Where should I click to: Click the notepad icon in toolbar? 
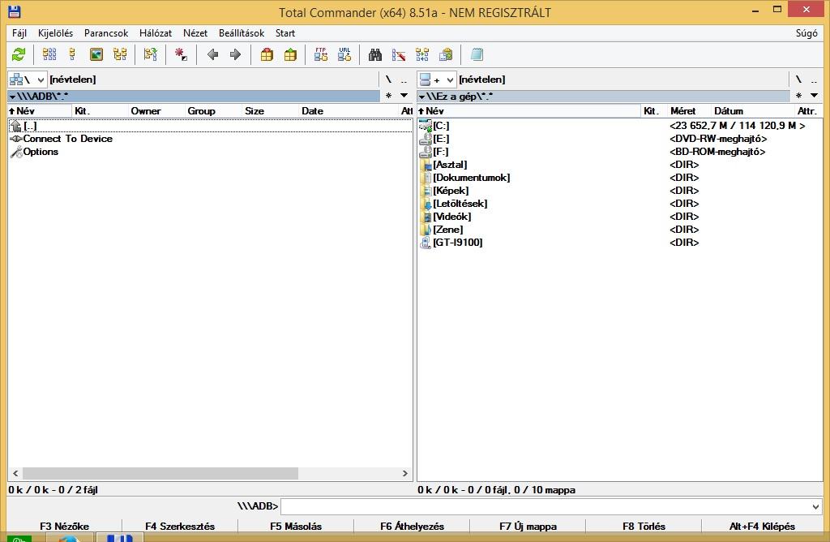(x=477, y=54)
